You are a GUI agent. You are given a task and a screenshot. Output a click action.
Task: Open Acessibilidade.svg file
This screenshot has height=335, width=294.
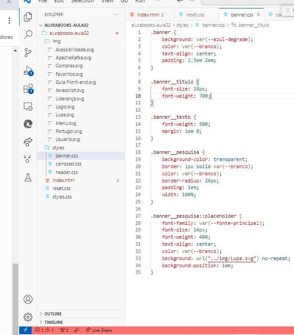(x=74, y=50)
